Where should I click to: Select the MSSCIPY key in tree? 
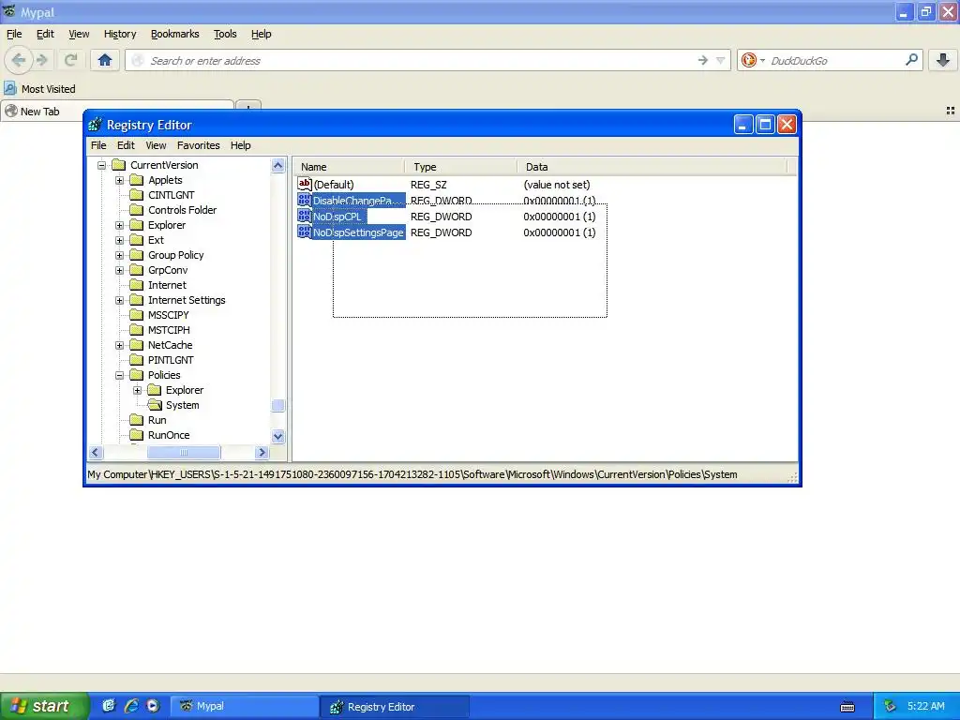(169, 315)
